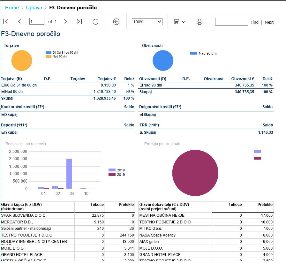Click the orange Terjatve pie chart

point(22,60)
